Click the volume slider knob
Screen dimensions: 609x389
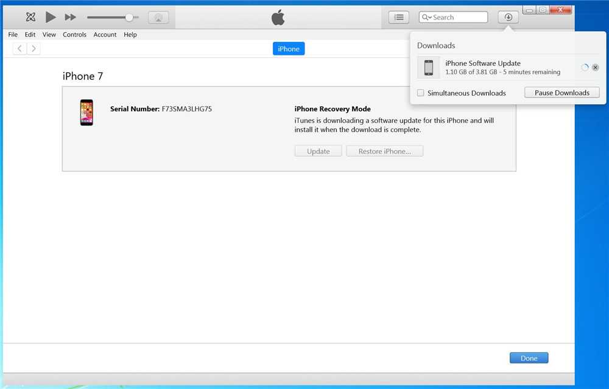coord(129,18)
